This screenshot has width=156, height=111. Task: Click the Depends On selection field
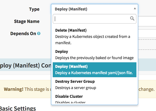click(x=147, y=33)
